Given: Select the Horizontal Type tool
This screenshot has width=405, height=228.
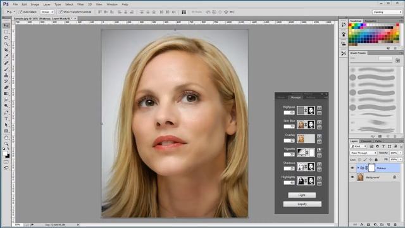Looking at the screenshot, I should tap(6, 118).
